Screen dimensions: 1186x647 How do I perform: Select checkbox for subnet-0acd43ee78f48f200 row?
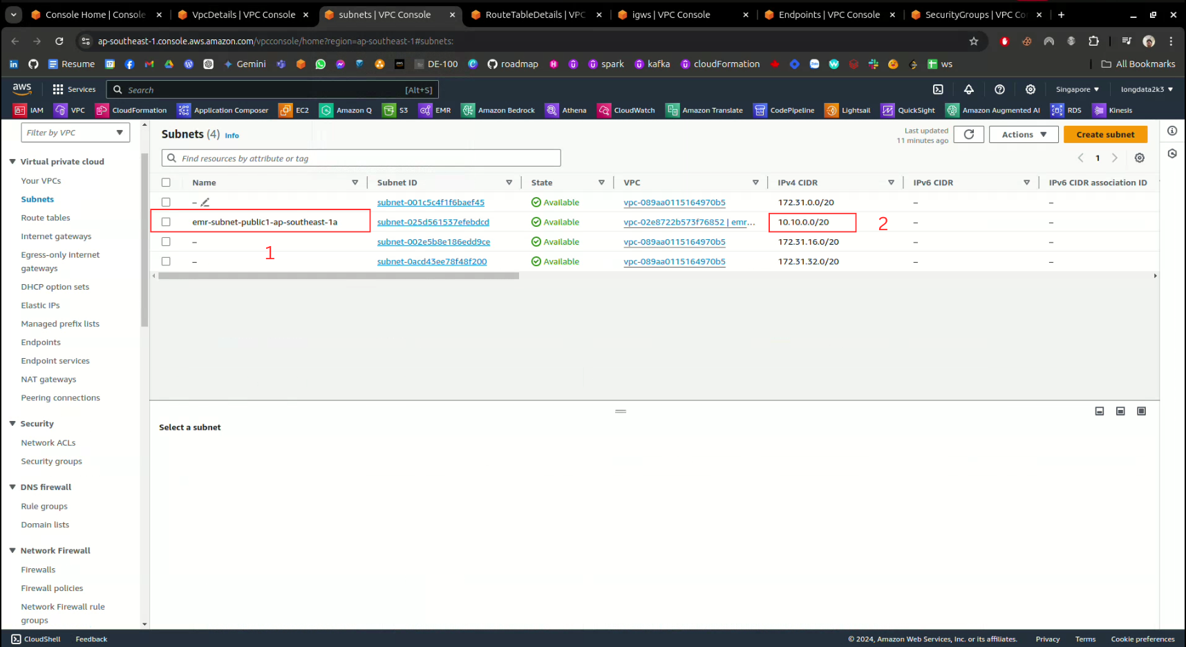(x=166, y=261)
